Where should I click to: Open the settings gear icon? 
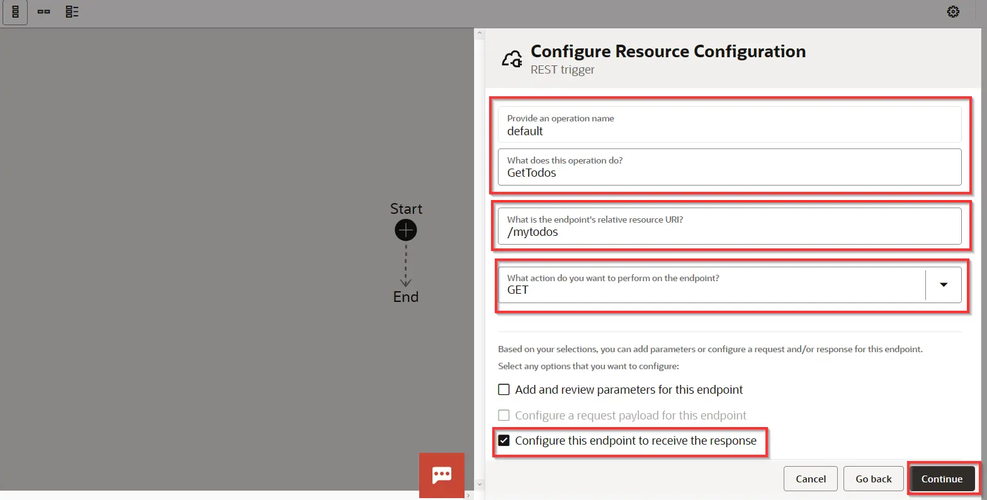[x=953, y=12]
